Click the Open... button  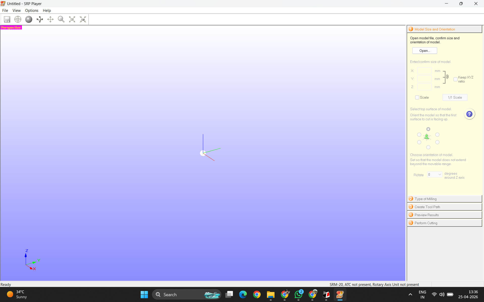click(425, 51)
